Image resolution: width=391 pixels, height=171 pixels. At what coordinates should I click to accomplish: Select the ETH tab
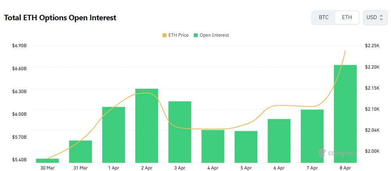pos(347,18)
